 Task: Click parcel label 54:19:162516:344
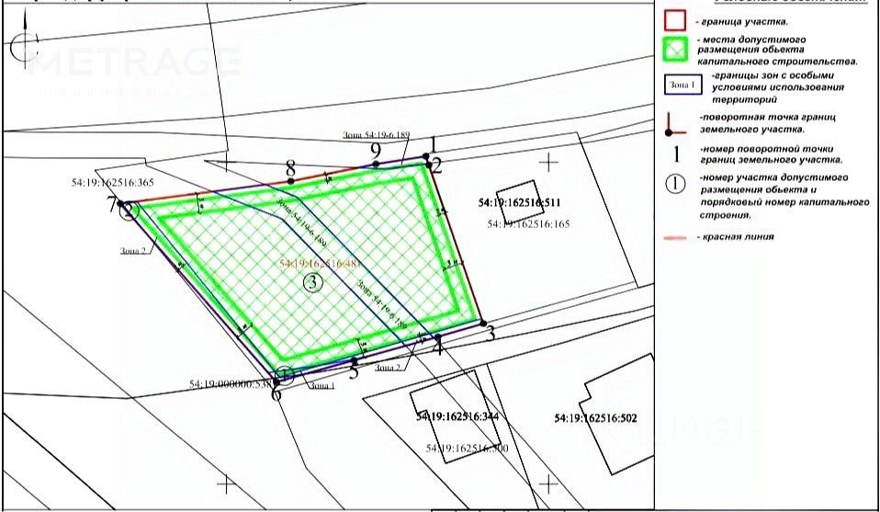tap(457, 417)
